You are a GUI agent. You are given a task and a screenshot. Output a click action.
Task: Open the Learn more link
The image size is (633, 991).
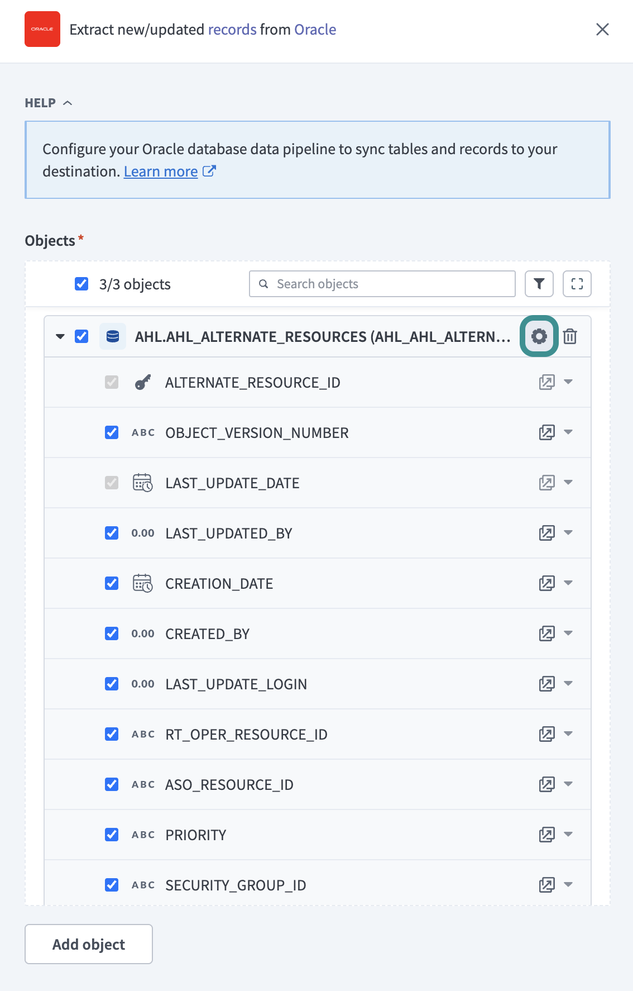click(x=161, y=171)
